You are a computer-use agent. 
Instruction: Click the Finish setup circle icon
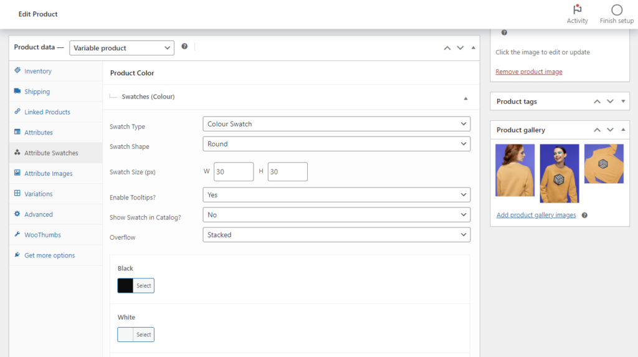616,10
